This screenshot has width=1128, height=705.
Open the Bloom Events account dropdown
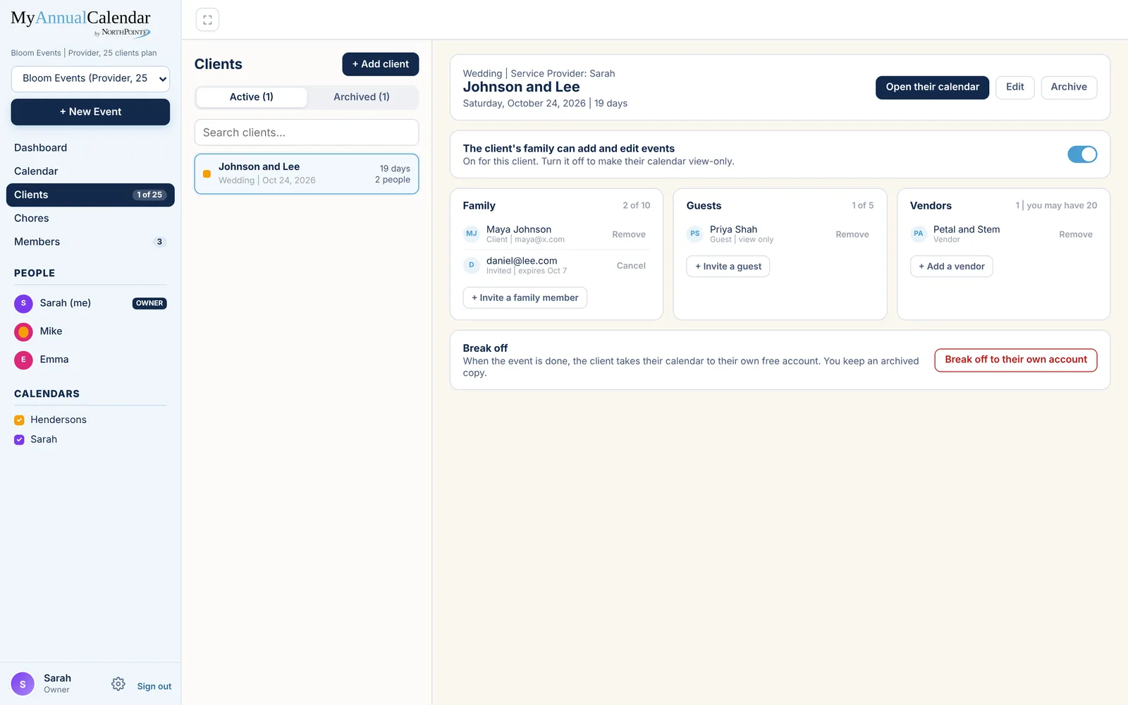click(x=90, y=79)
